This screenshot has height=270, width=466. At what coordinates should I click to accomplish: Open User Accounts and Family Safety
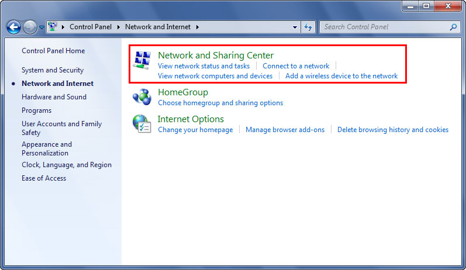click(x=61, y=128)
